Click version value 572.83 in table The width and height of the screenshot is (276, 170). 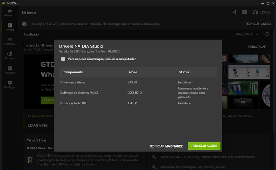pos(132,82)
